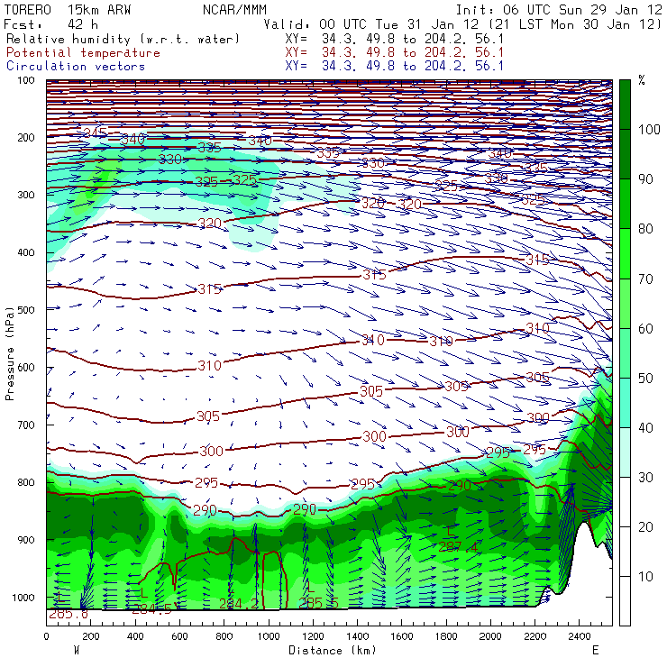Click the 'Pressure (hPa)' vertical axis title
Image resolution: width=667 pixels, height=667 pixels.
click(9, 353)
